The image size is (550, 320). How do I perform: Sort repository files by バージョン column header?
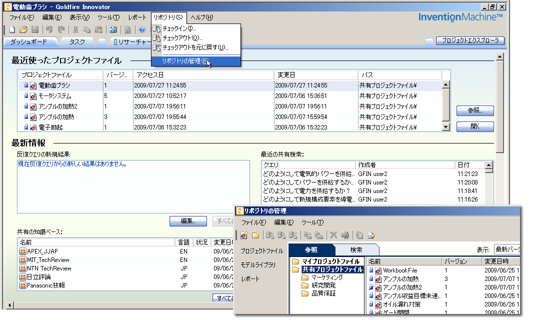click(461, 261)
